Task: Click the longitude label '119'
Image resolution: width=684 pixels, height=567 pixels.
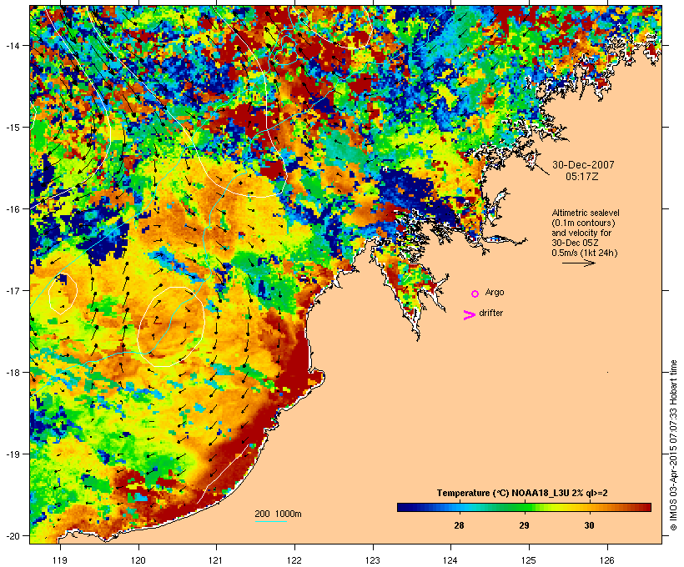Action: (60, 560)
